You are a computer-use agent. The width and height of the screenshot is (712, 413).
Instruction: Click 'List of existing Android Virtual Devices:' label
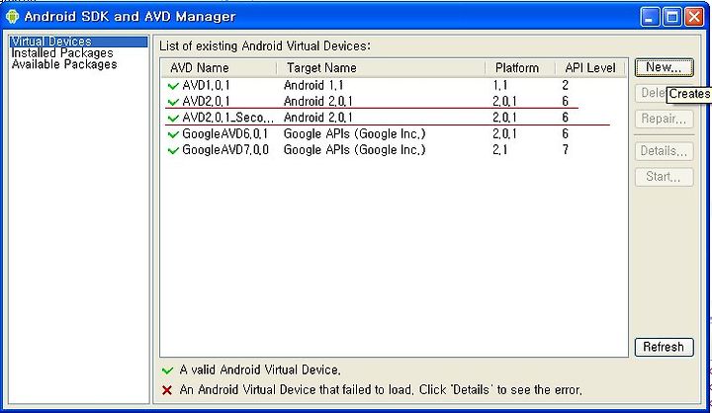point(265,46)
